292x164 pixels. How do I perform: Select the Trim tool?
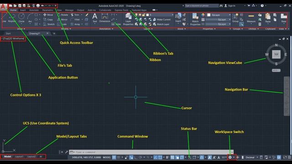[x=75, y=15]
